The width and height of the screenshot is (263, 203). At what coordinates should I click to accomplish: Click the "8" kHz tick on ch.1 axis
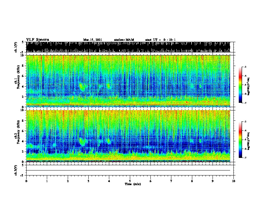click(x=23, y=66)
